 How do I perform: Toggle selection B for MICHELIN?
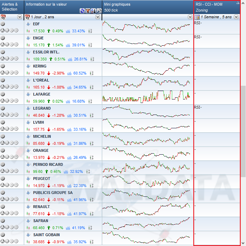click(x=7, y=143)
